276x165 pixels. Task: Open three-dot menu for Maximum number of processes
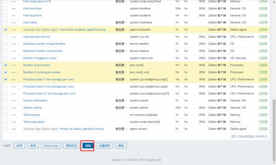pyautogui.click(x=14, y=51)
